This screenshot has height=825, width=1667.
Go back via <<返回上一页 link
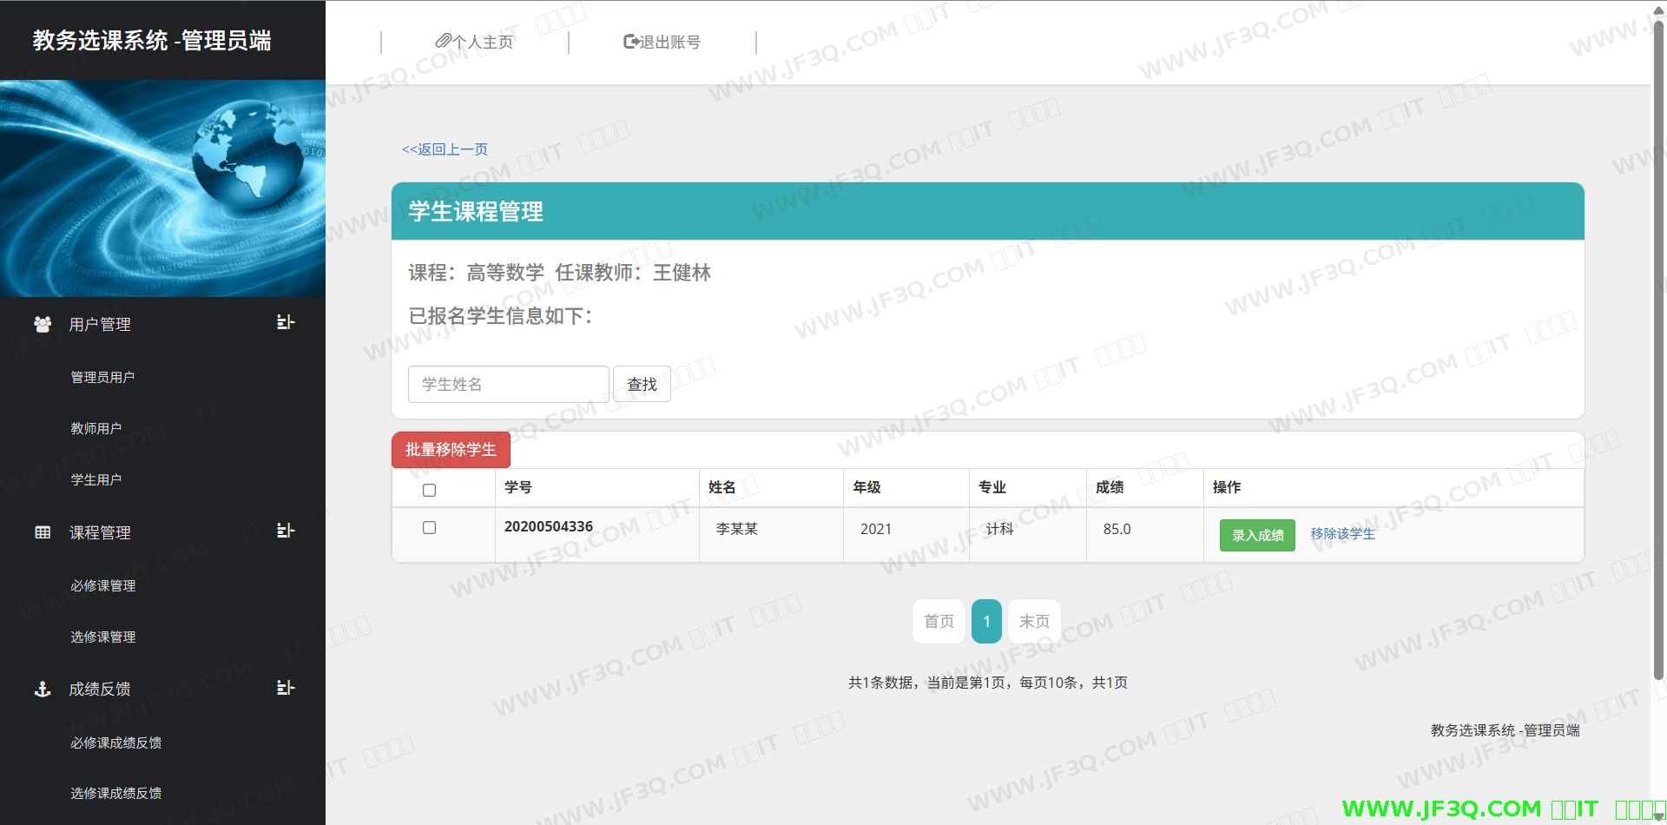(x=445, y=149)
